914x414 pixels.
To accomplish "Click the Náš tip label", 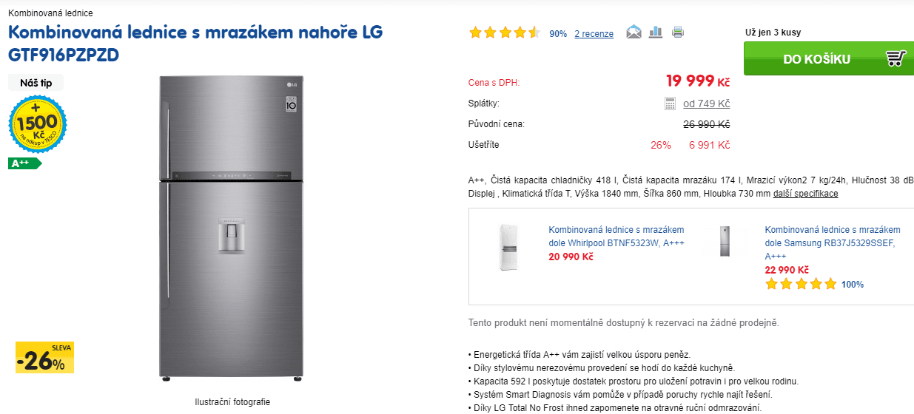I will (36, 83).
